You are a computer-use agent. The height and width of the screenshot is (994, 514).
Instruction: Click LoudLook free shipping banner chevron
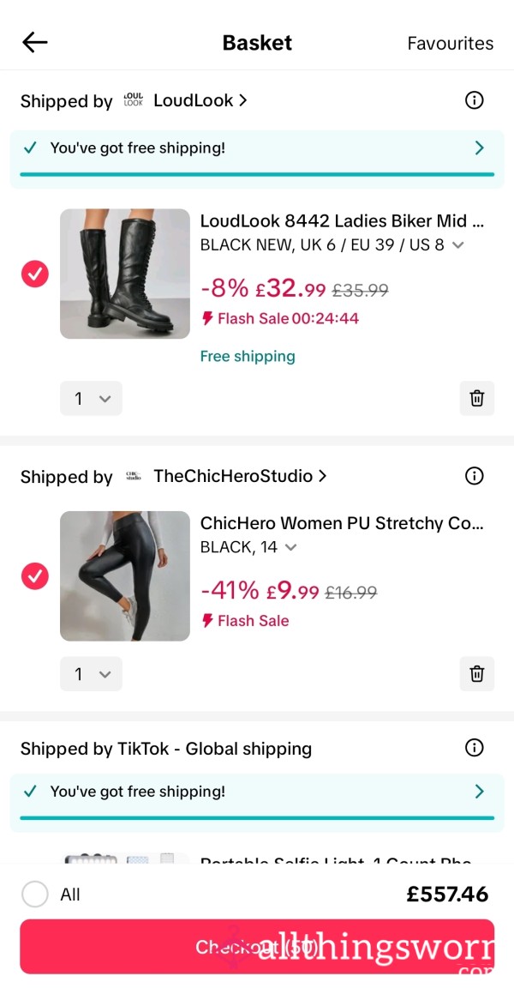pyautogui.click(x=479, y=148)
